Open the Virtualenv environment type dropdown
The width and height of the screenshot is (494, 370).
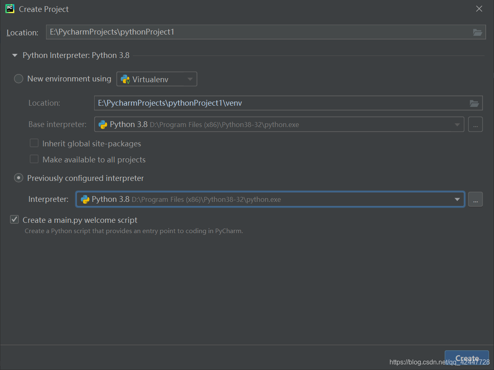click(x=157, y=79)
